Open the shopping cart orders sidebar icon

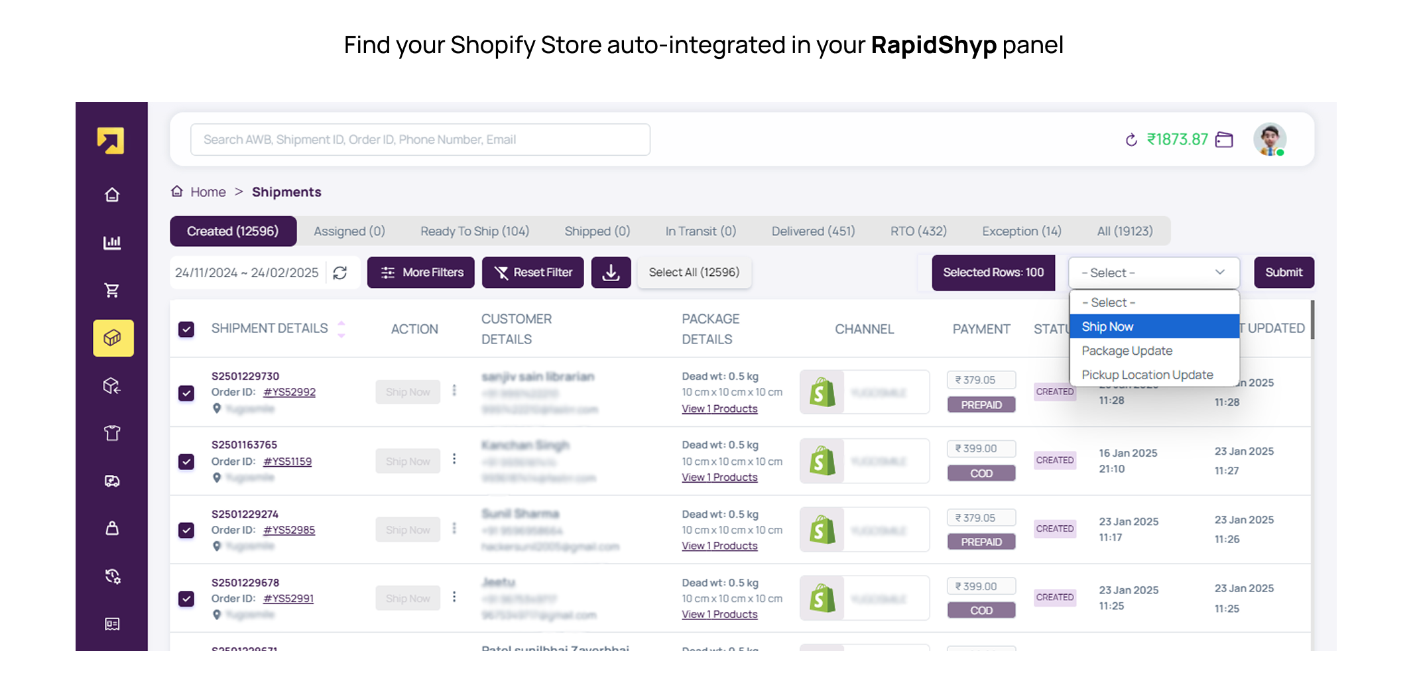(x=112, y=290)
